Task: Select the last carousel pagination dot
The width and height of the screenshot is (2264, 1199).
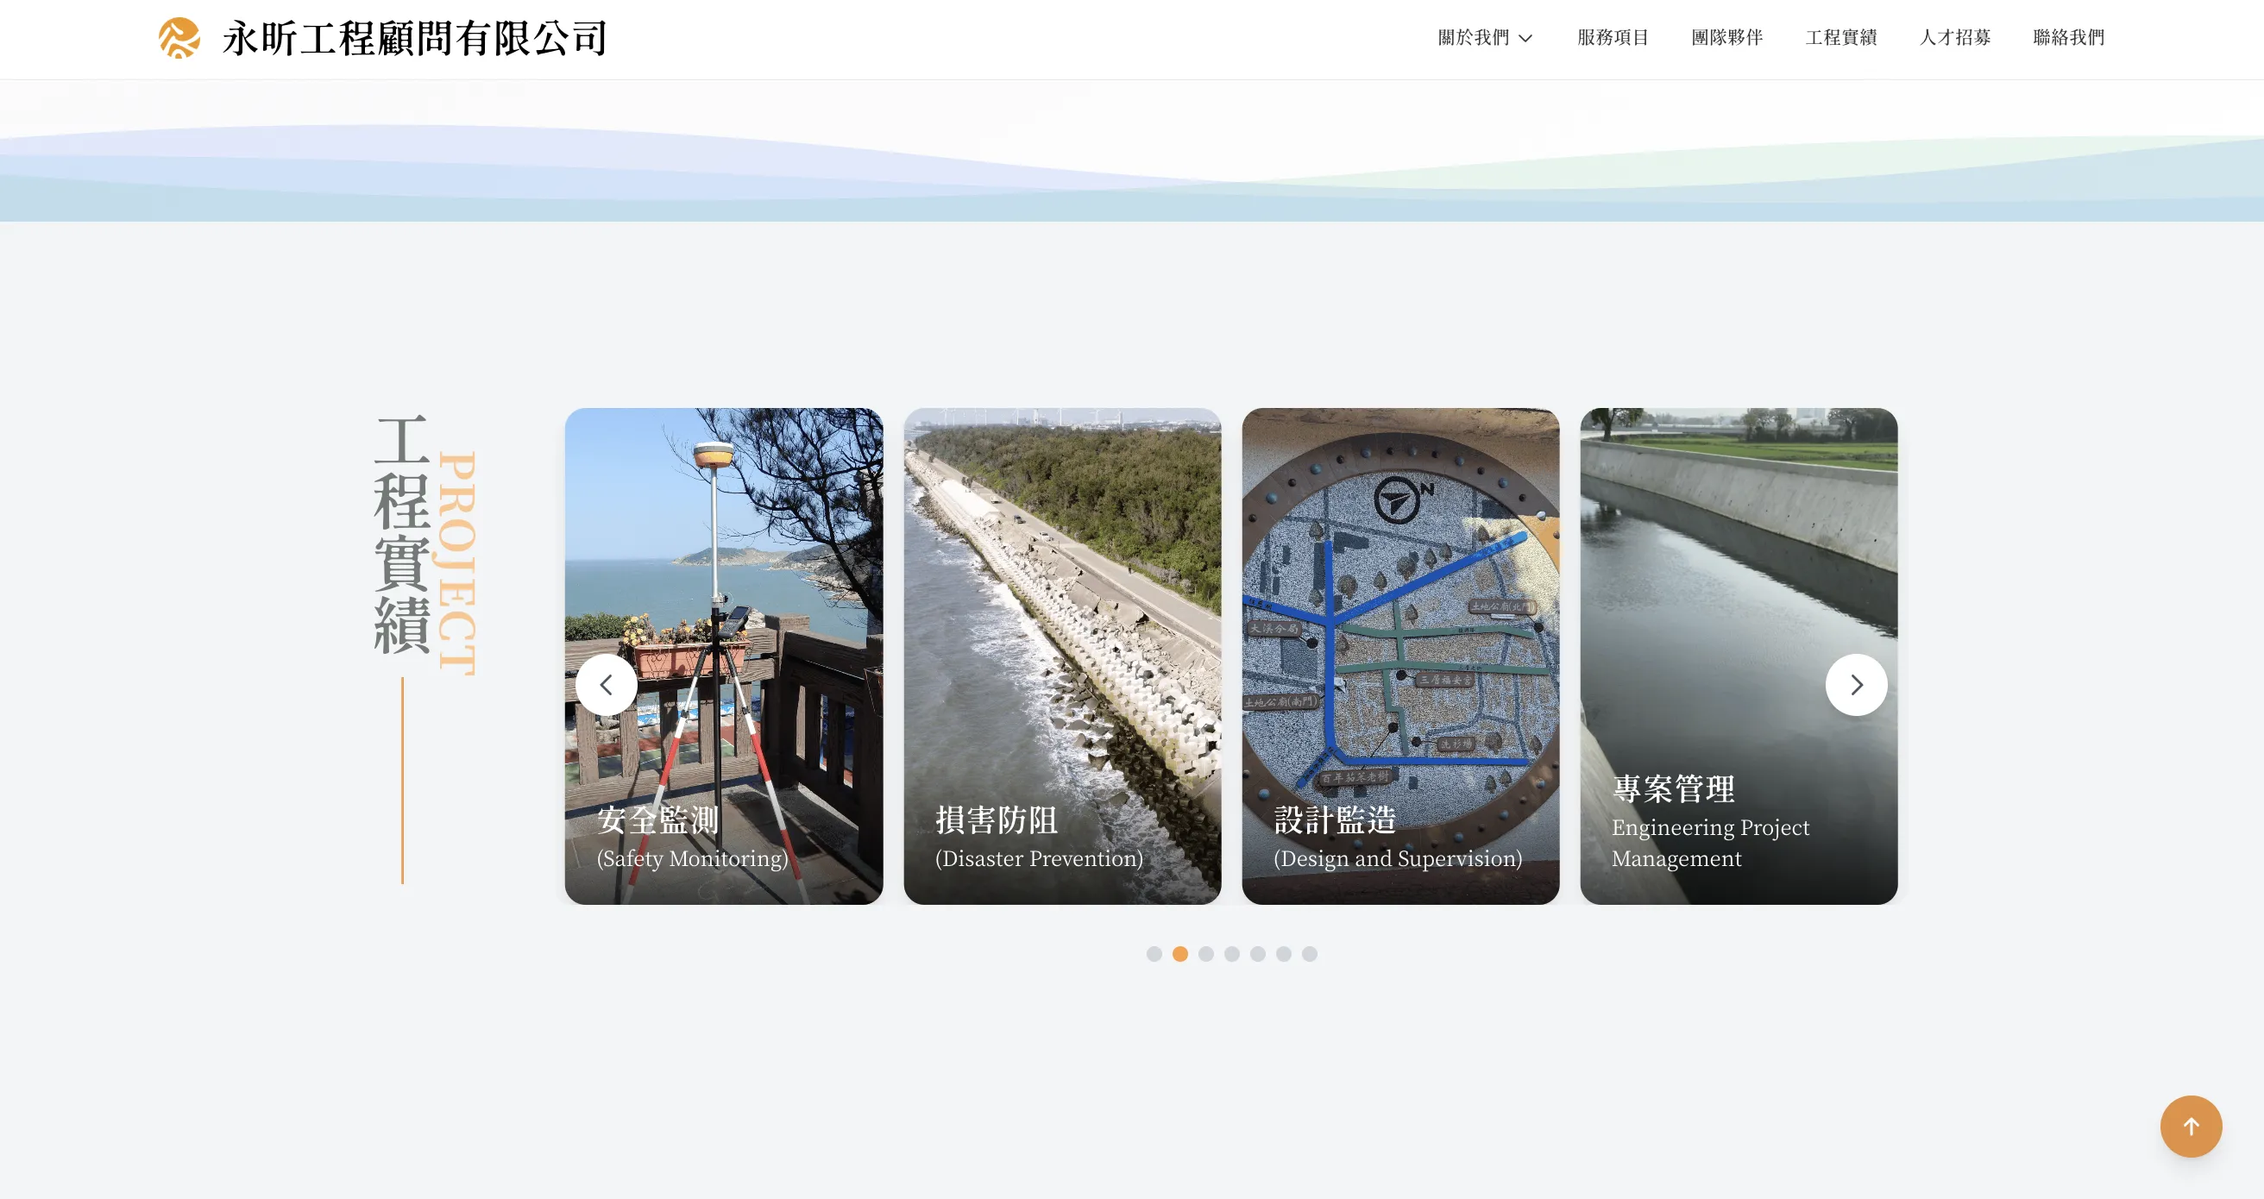Action: tap(1310, 954)
